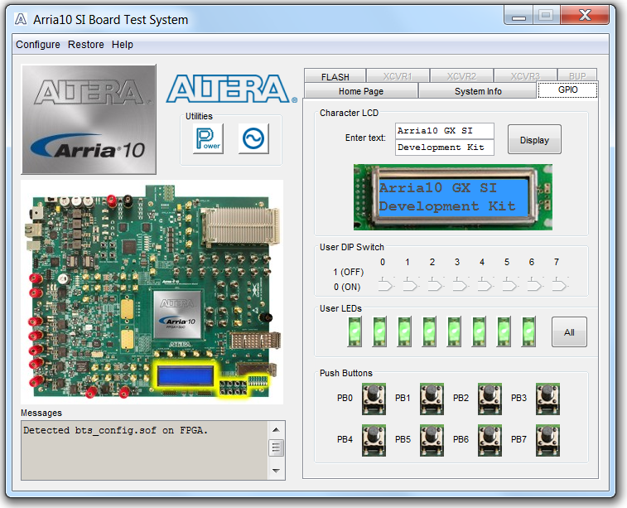Image resolution: width=627 pixels, height=508 pixels.
Task: Flip User DIP switch 0
Action: click(x=385, y=285)
